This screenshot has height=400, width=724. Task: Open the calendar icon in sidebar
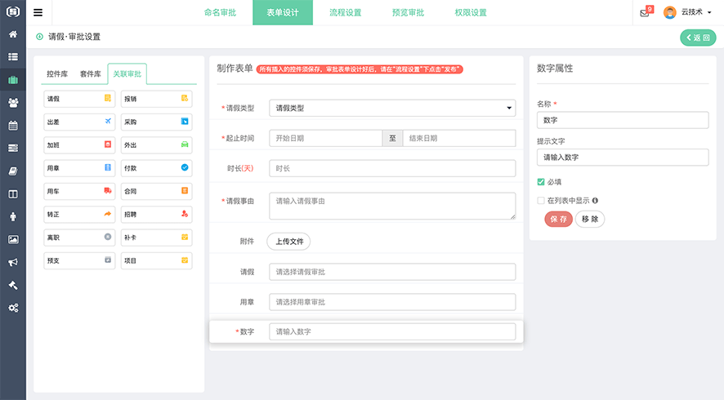[13, 125]
